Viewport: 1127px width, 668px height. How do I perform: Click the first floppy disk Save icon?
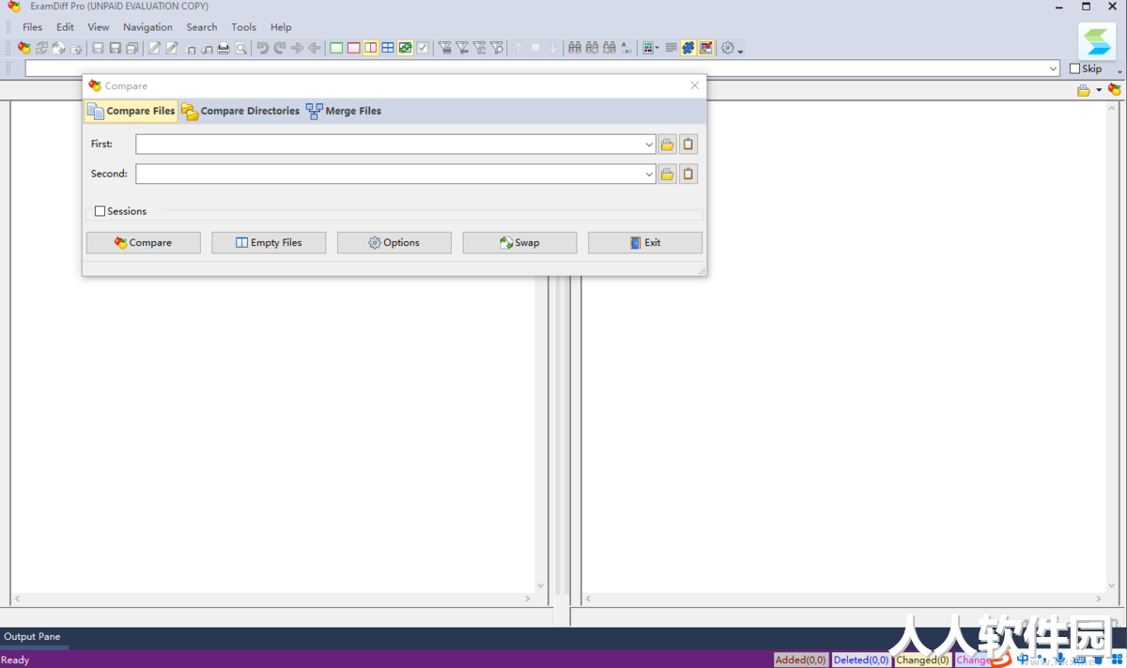(x=98, y=48)
